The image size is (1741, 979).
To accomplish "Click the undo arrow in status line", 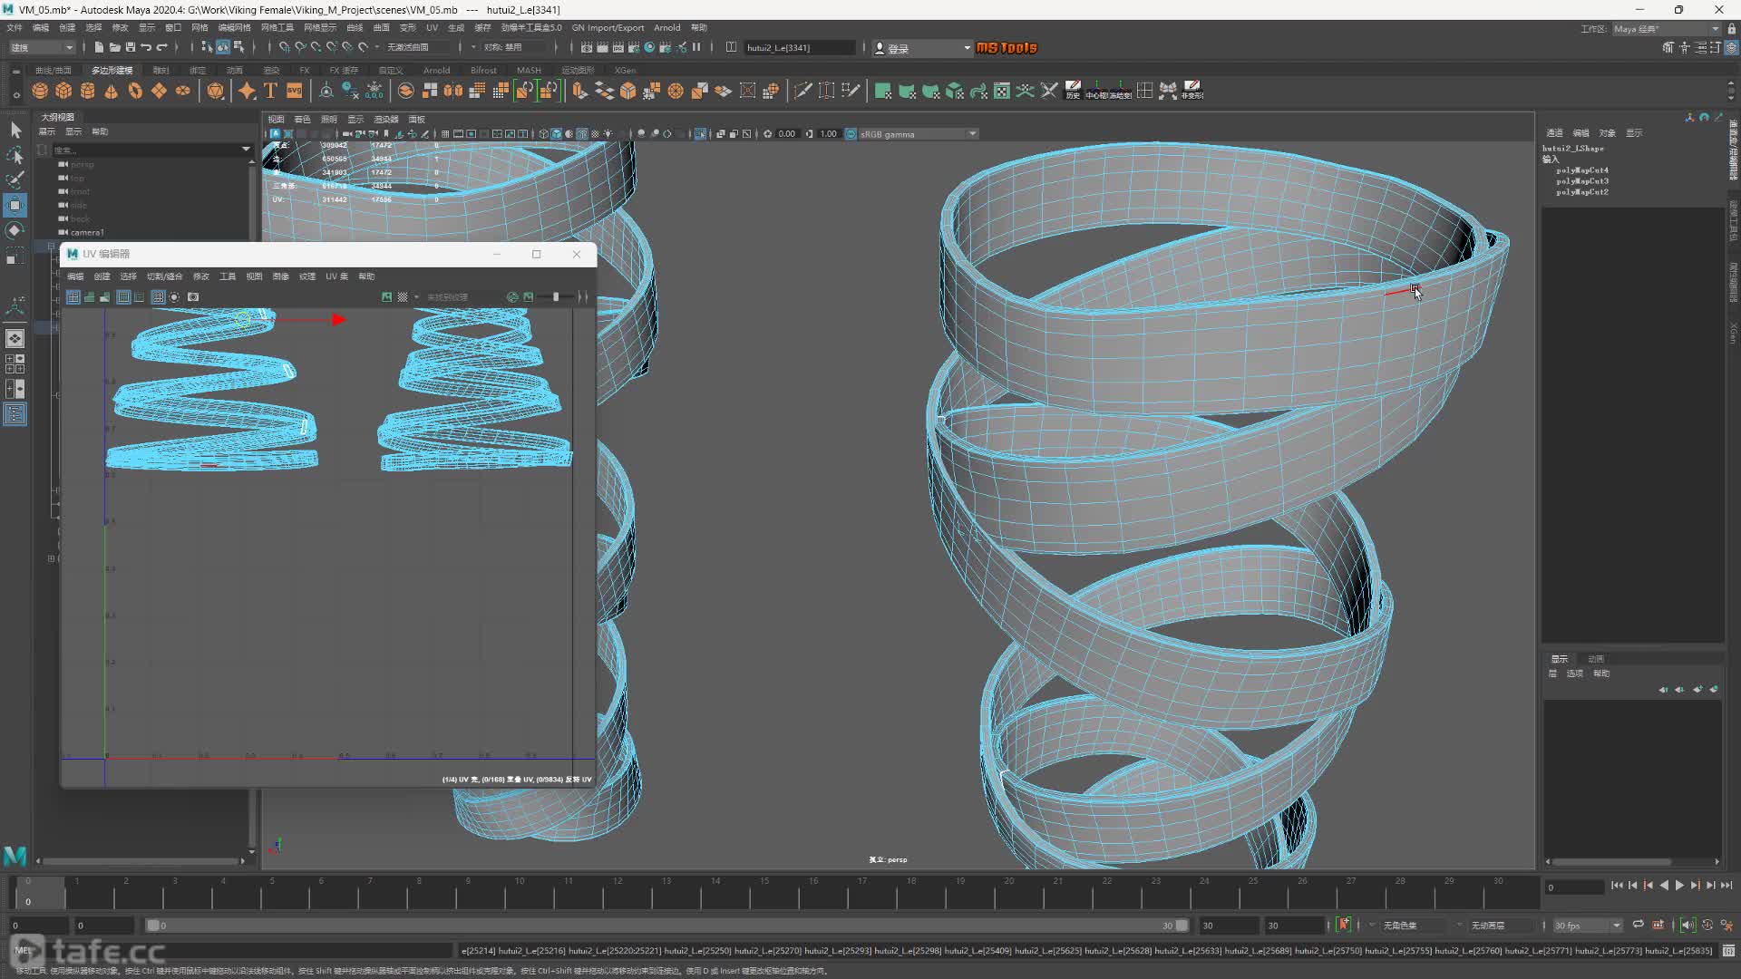I will [146, 47].
